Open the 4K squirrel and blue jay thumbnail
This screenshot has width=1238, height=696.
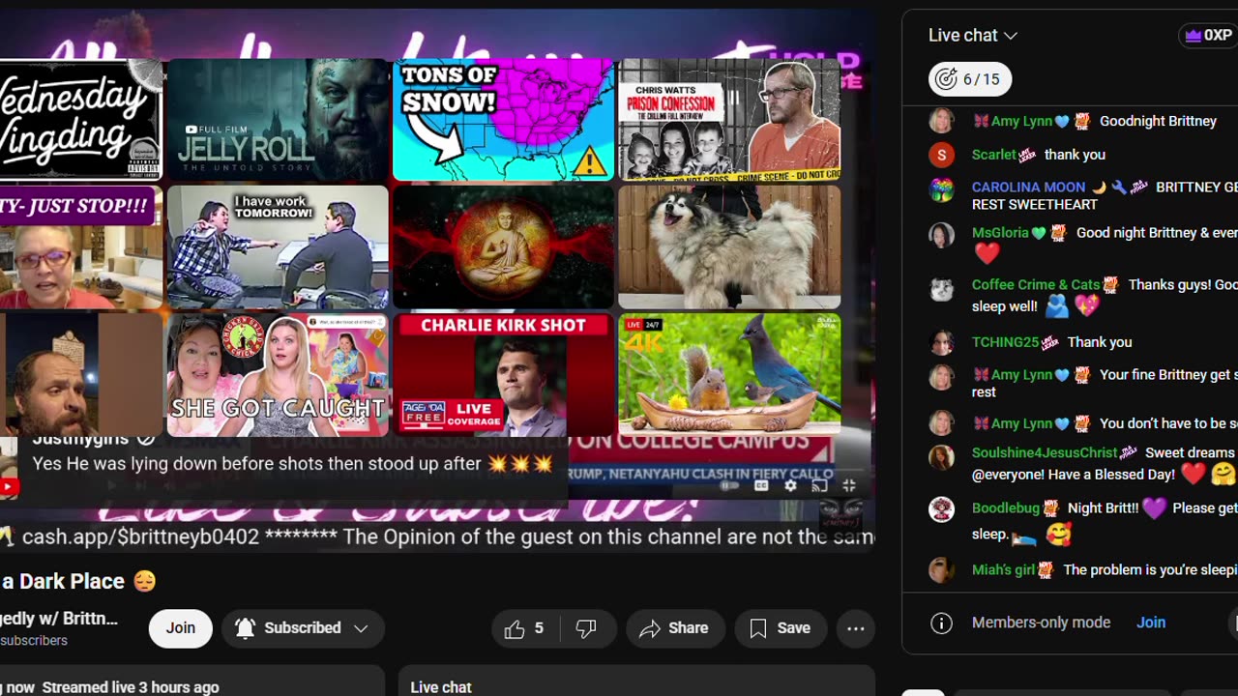pos(729,375)
